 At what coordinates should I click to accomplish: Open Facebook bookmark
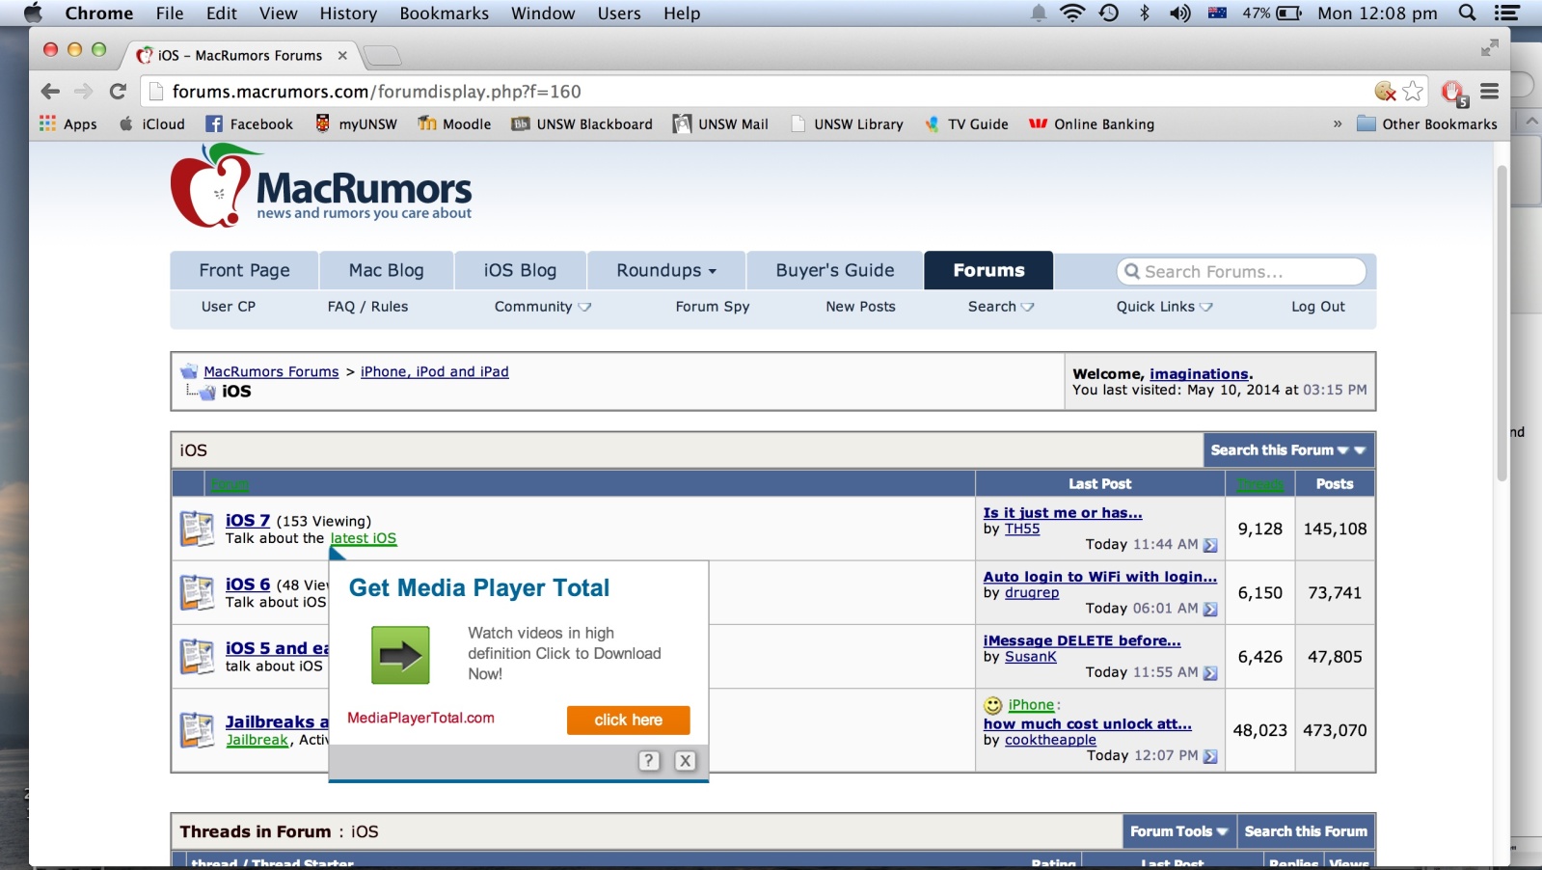[250, 123]
